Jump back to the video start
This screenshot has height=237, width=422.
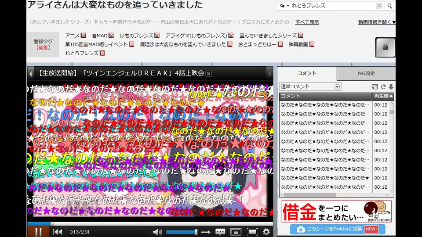pyautogui.click(x=58, y=232)
